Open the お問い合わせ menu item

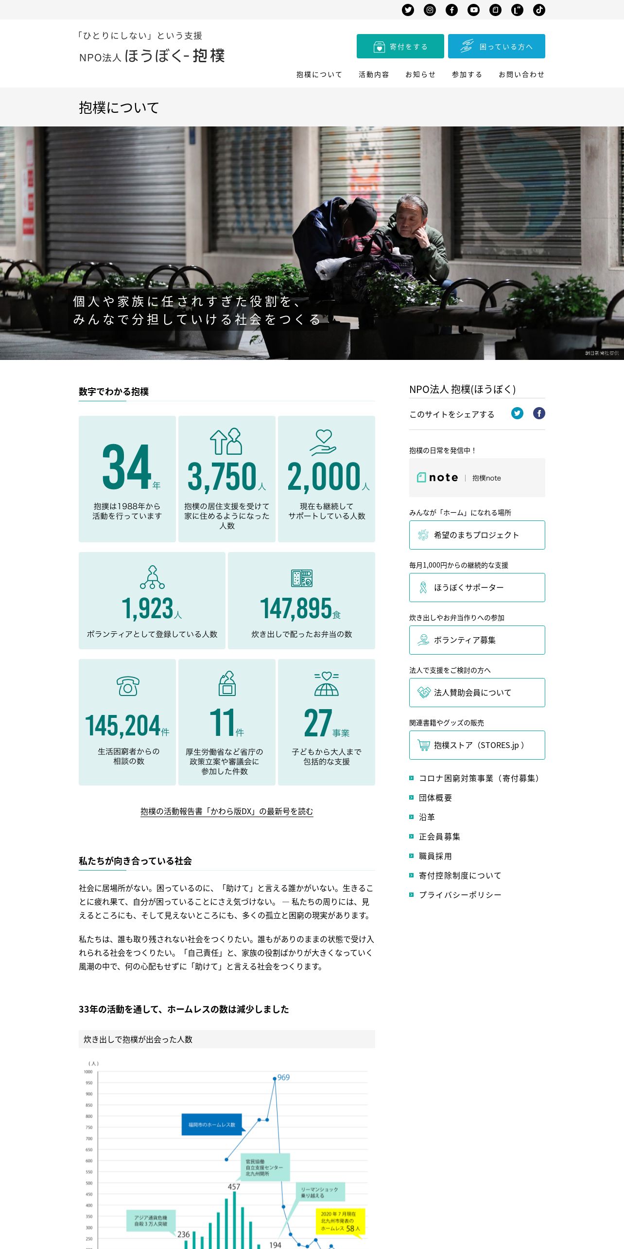tap(521, 74)
